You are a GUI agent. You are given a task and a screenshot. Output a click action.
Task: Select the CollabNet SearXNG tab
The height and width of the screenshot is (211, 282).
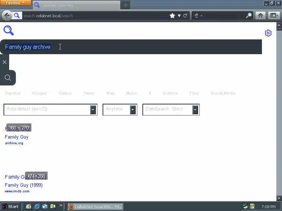76,5
